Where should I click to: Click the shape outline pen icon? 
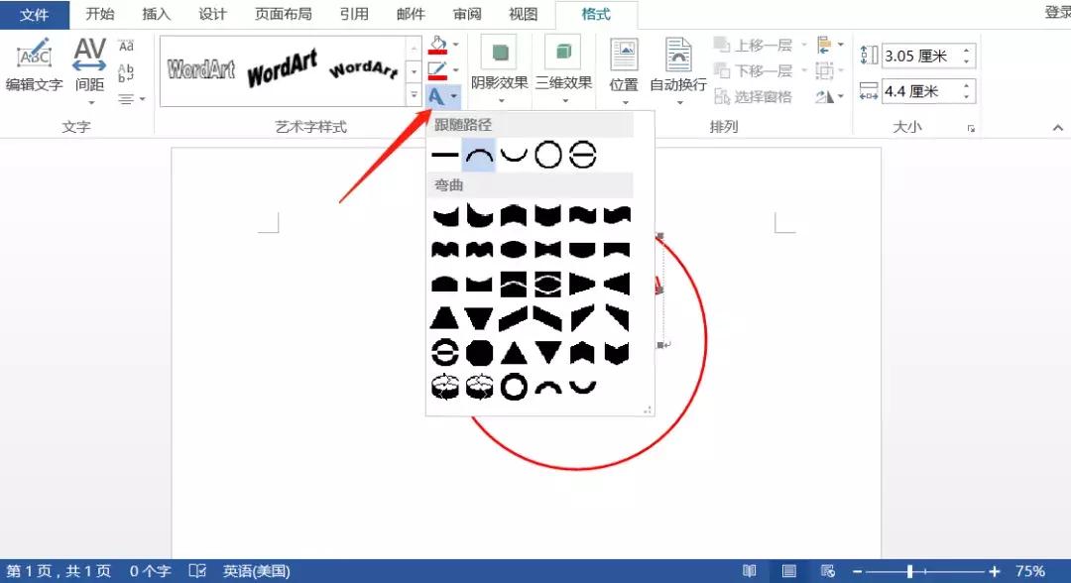(437, 69)
